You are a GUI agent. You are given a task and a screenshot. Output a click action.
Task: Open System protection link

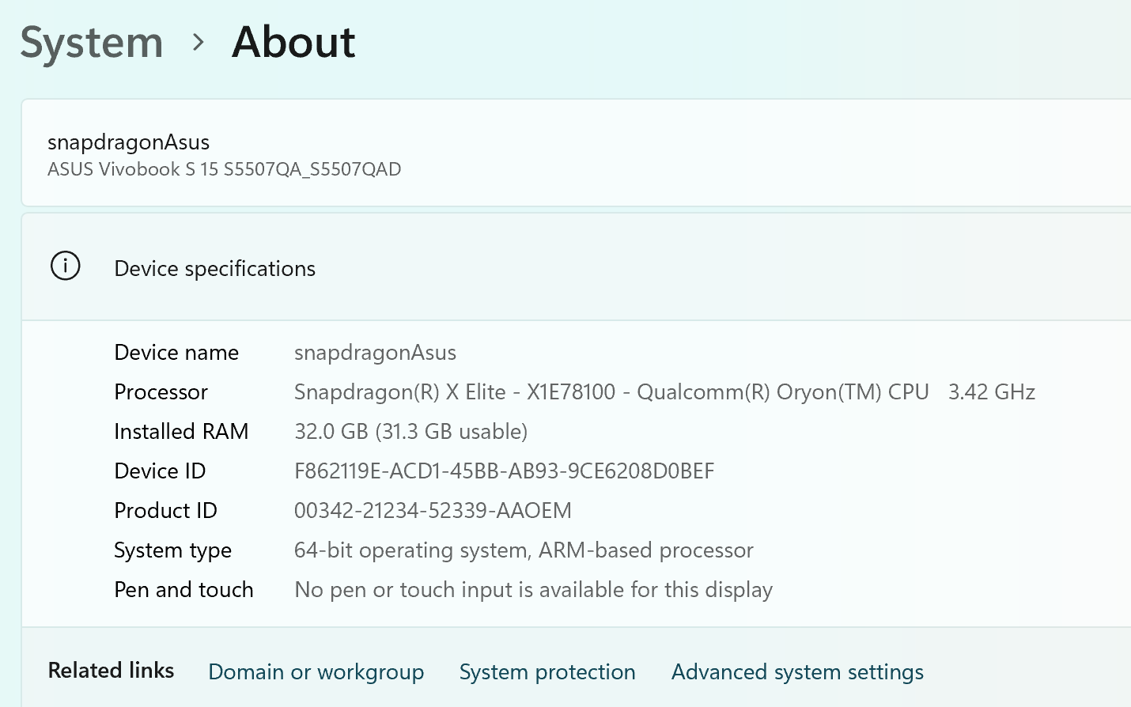pos(547,672)
